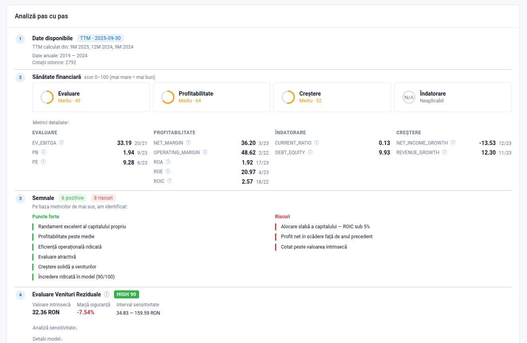Collapse the Metrici detaliate section
527x343 pixels.
point(51,123)
